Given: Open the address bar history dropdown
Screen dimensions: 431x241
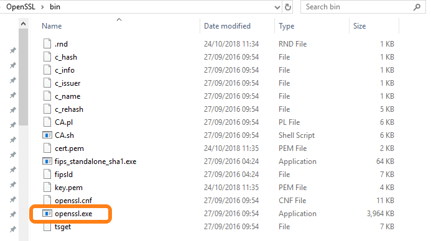Looking at the screenshot, I should (277, 7).
